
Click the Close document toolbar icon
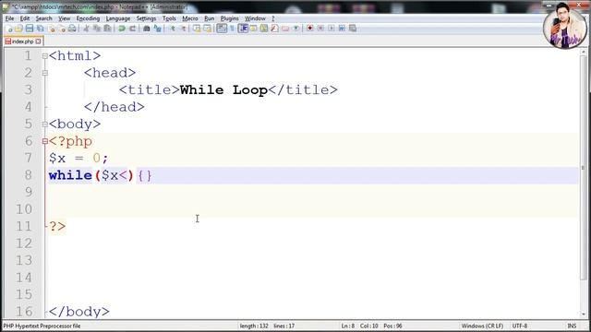coord(52,29)
